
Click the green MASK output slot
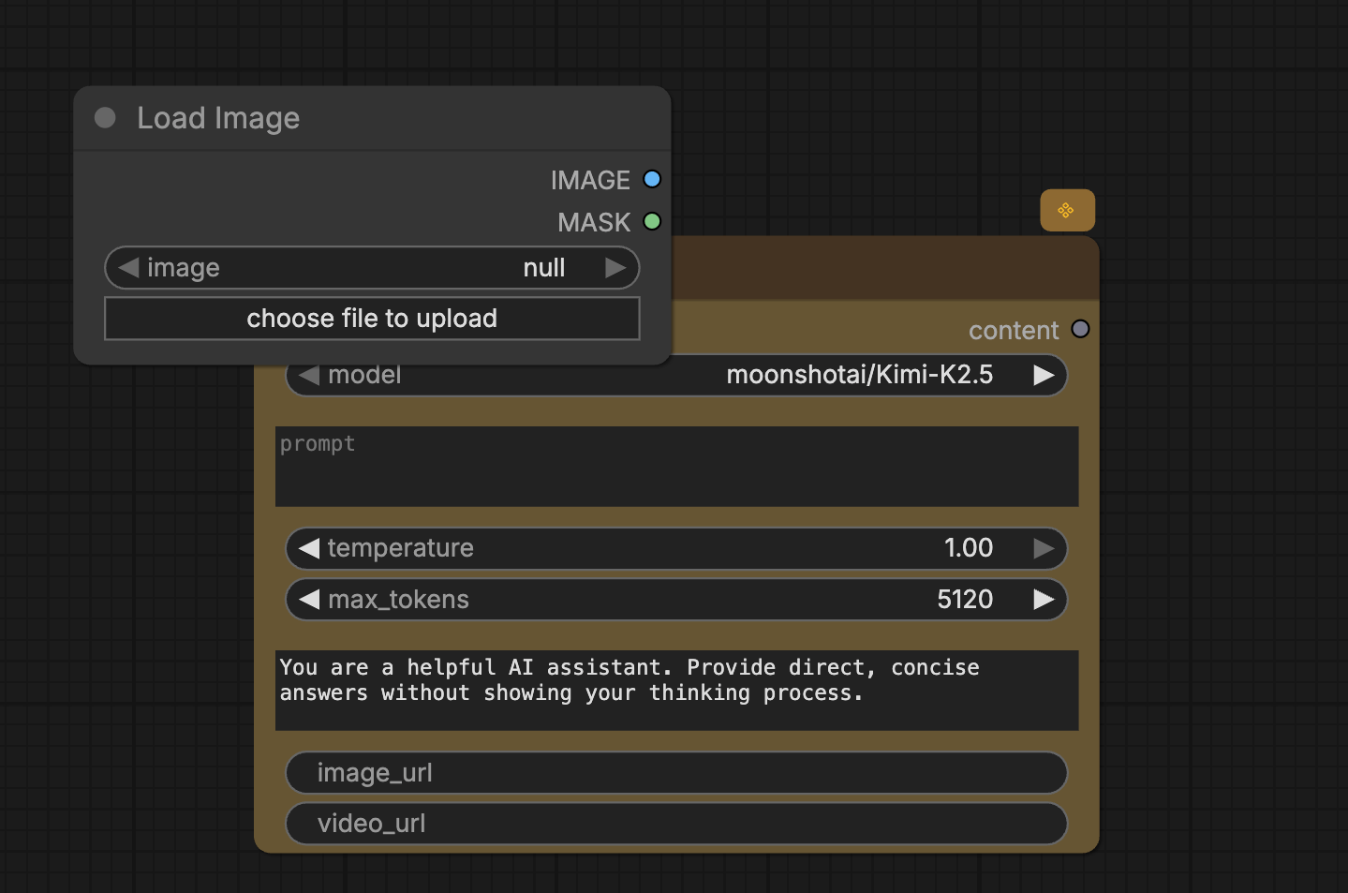click(x=652, y=221)
